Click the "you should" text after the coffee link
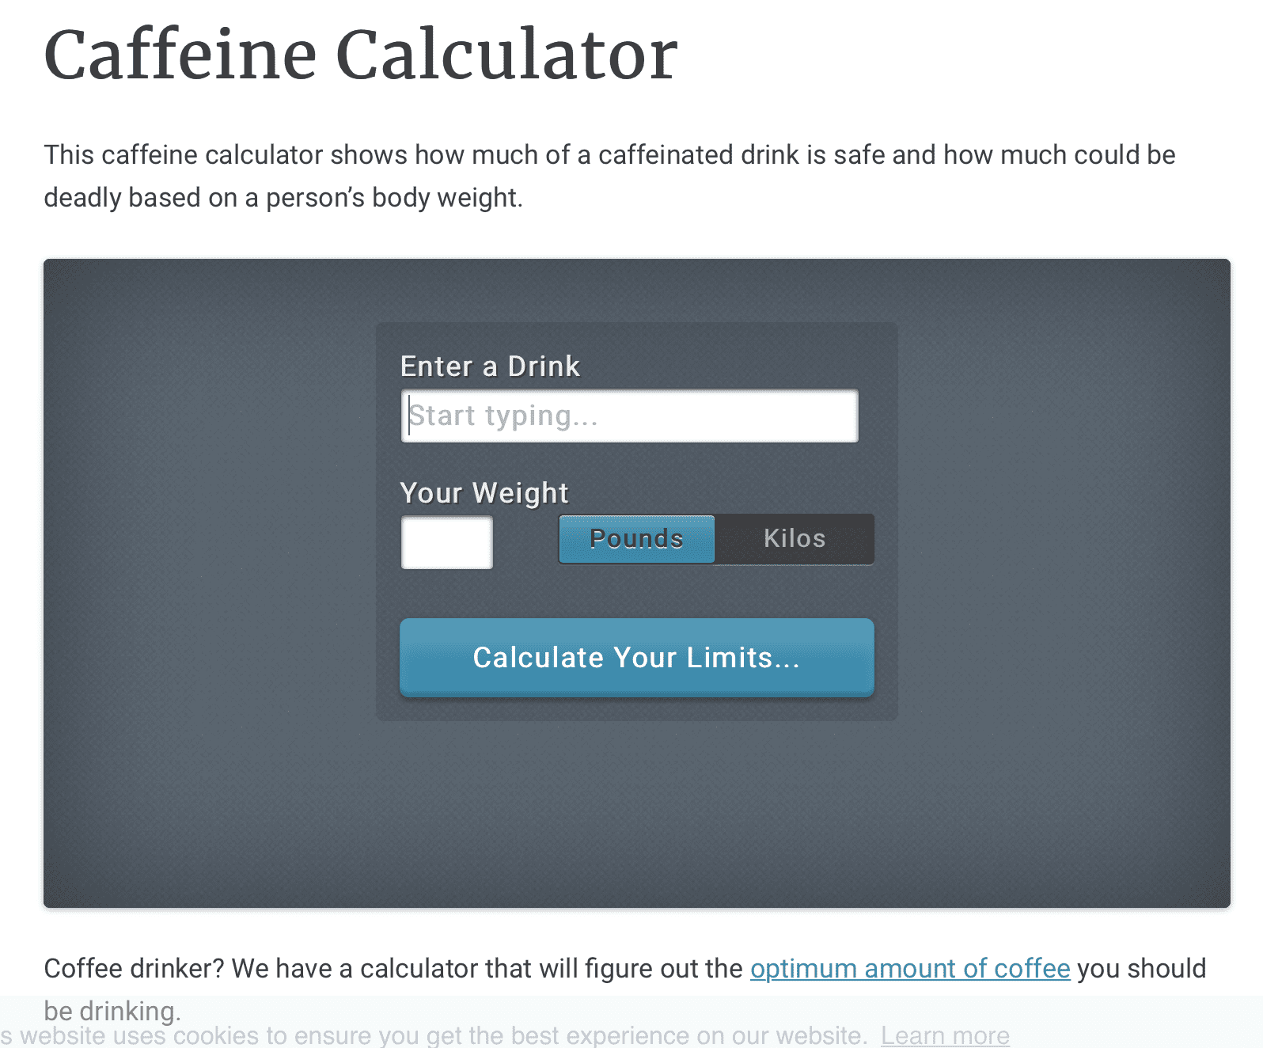 pos(1142,968)
